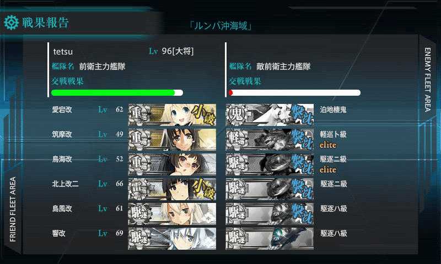
Task: Click 島風改 destroyer banner
Action: point(172,214)
